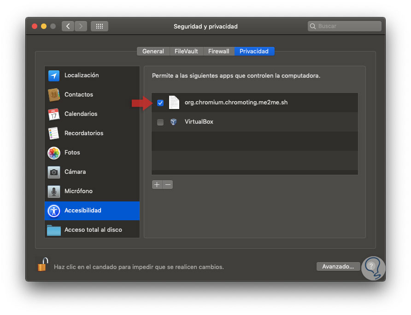
Task: Show all preferences grid button
Action: [x=100, y=26]
